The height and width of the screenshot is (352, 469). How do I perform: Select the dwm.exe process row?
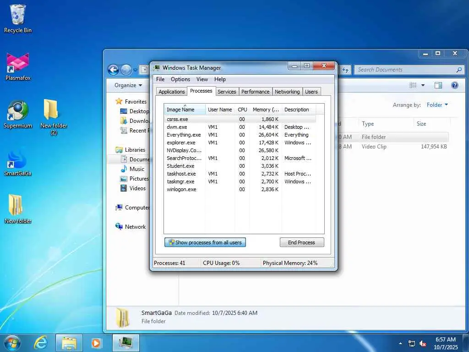click(240, 127)
